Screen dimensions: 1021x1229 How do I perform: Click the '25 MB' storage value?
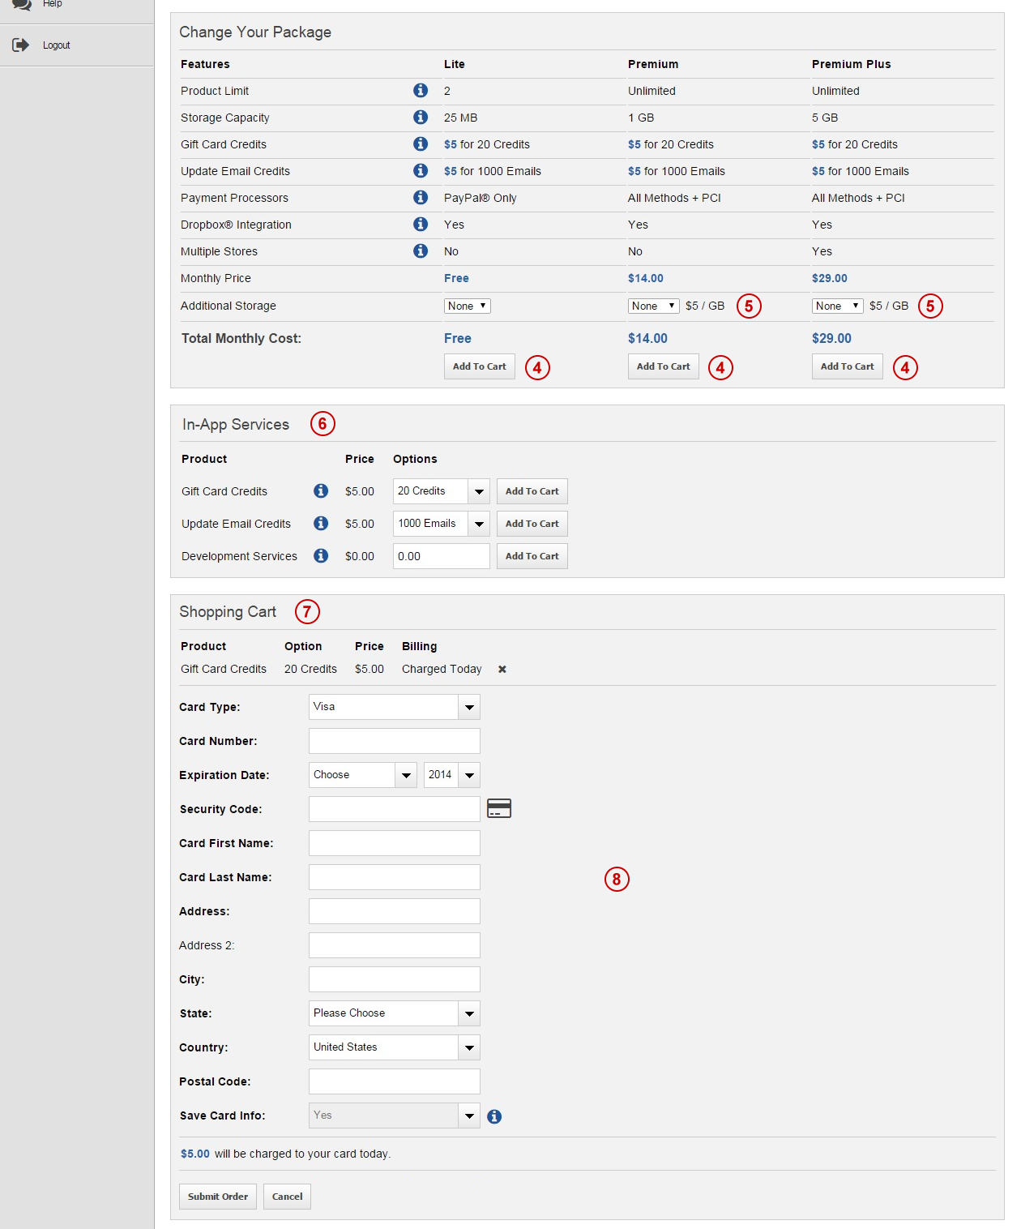(461, 118)
